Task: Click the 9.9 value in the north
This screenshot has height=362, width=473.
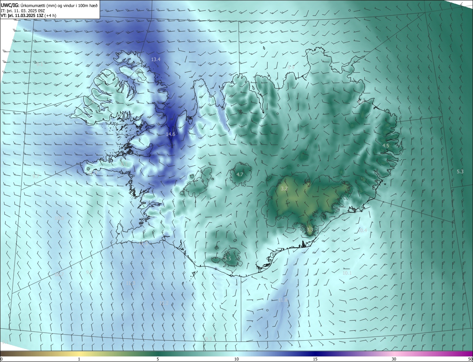Action: click(291, 67)
